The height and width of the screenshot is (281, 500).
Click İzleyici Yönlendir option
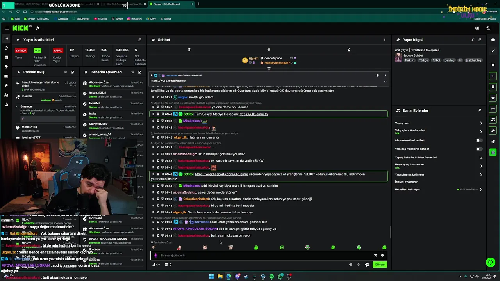(x=406, y=182)
